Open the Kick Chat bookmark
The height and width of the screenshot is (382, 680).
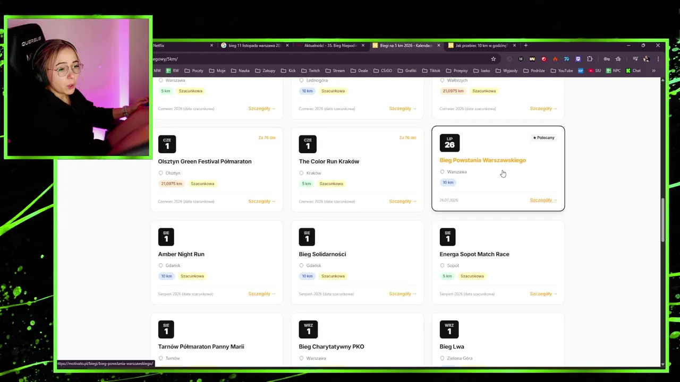(x=633, y=71)
